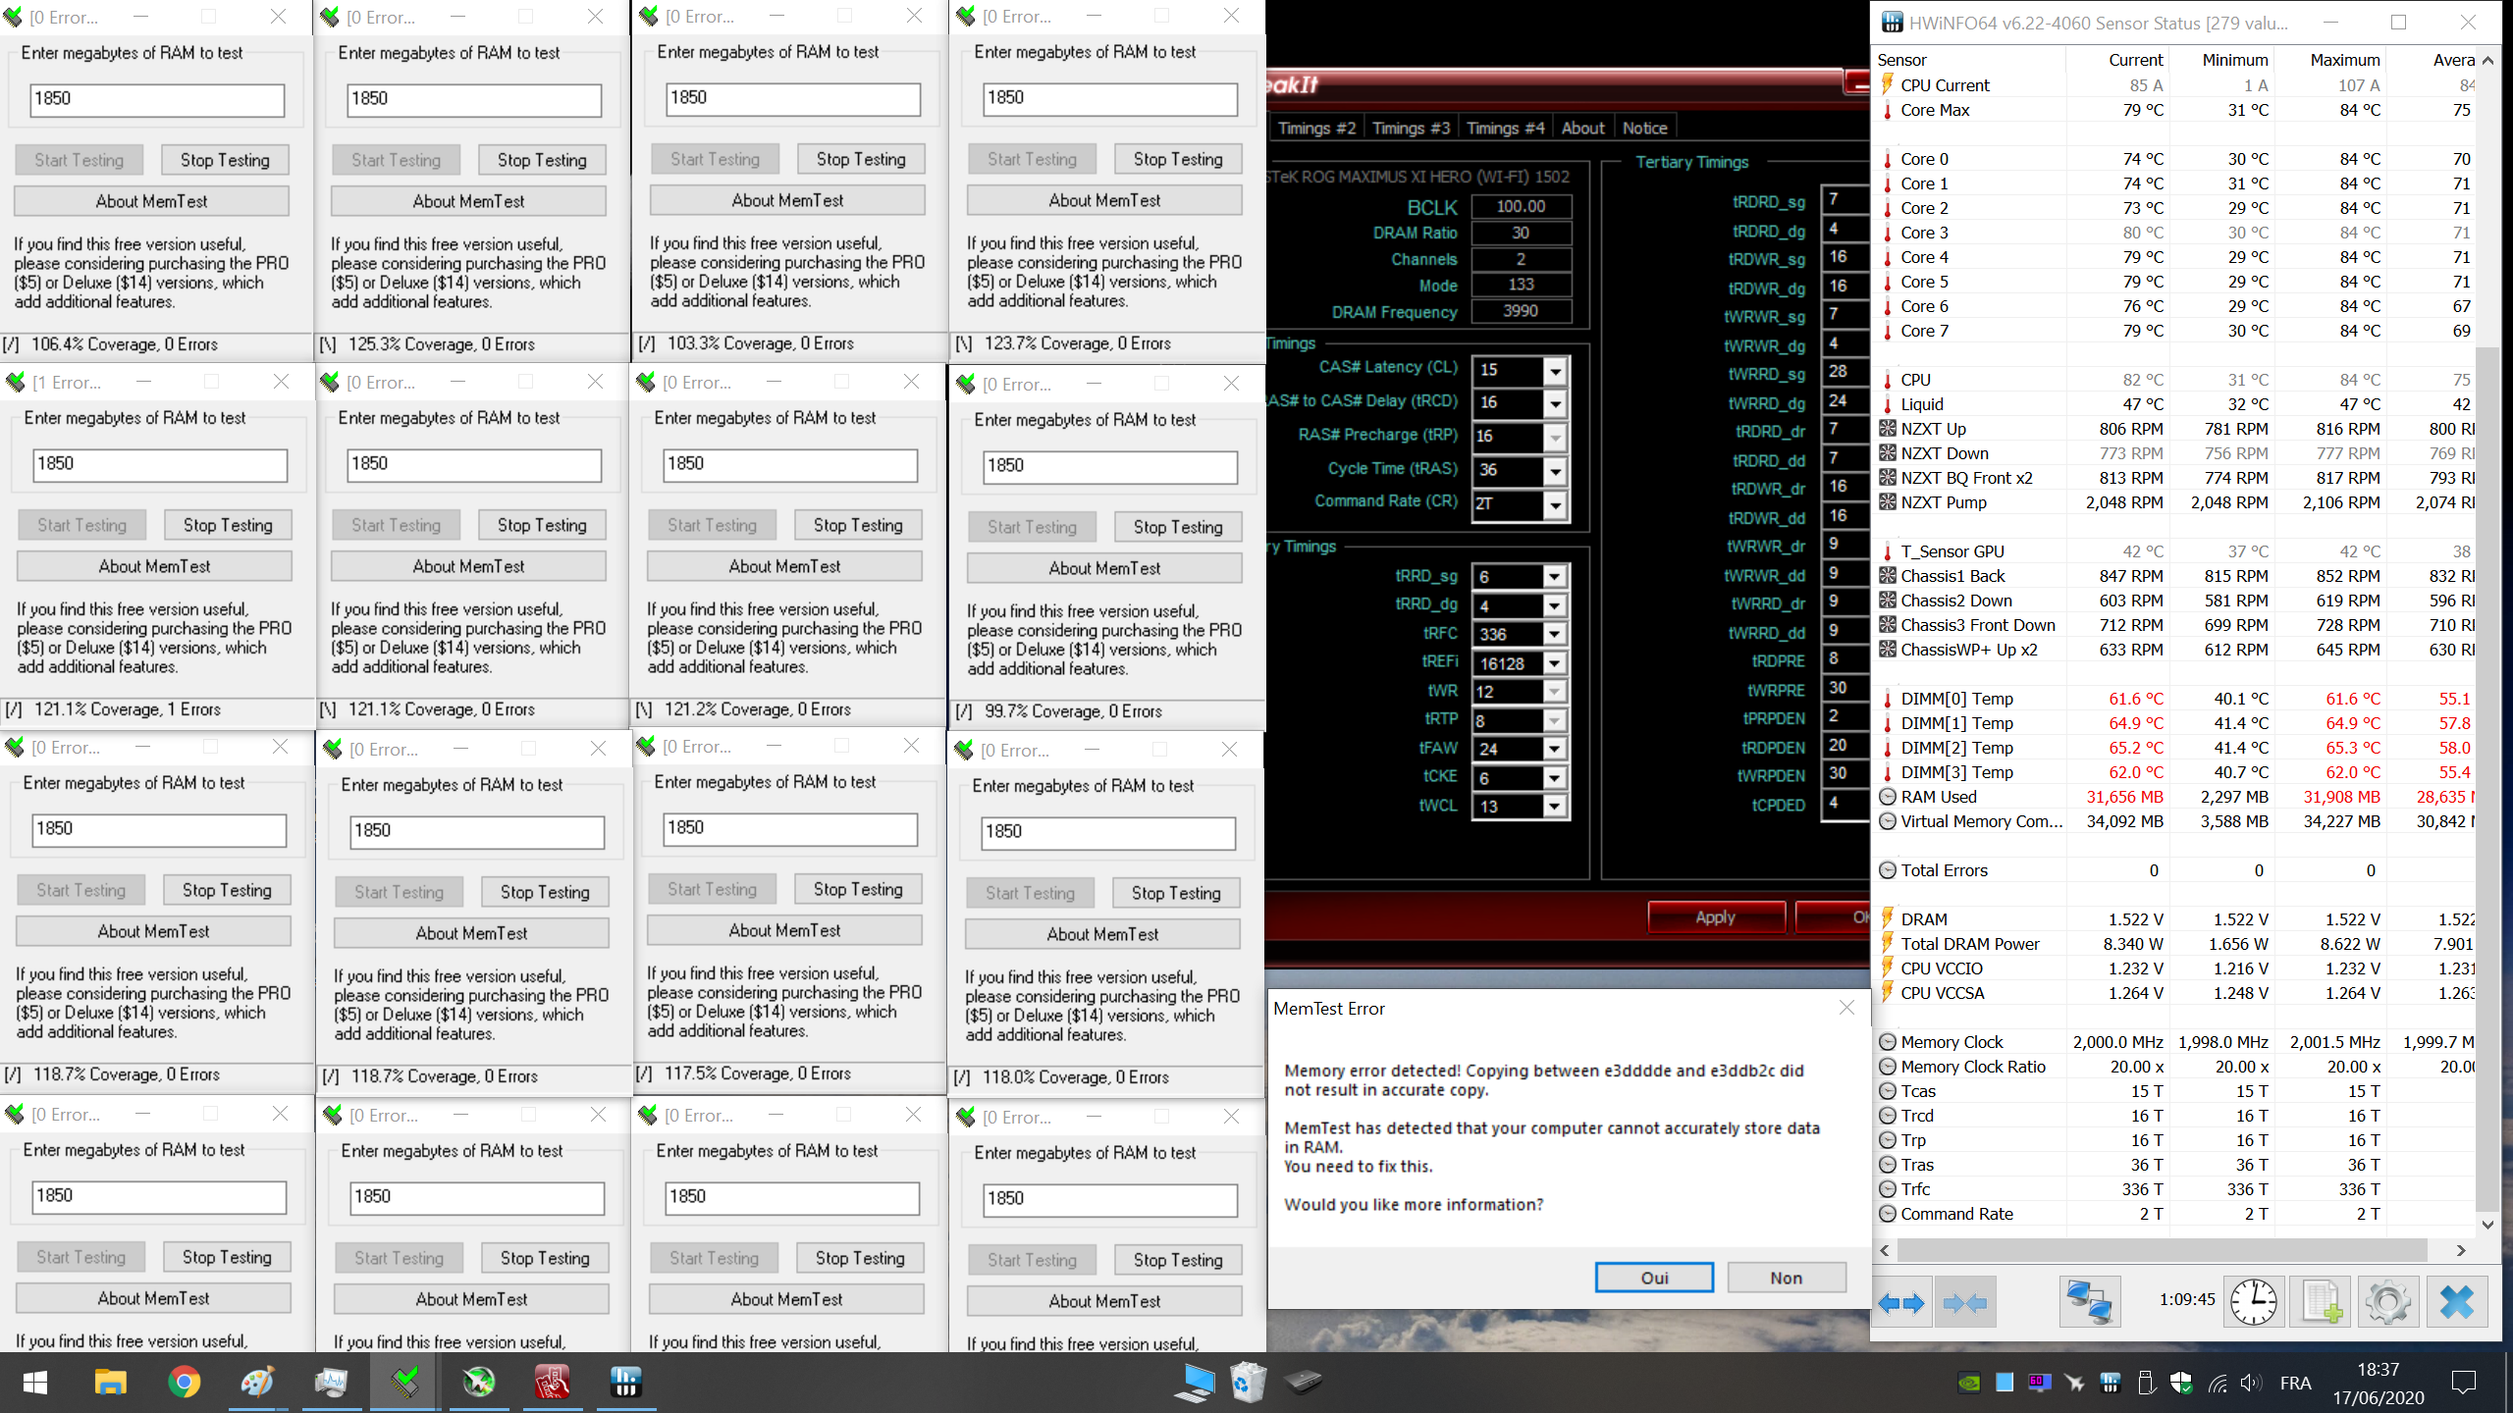This screenshot has width=2513, height=1413.
Task: Click the HWiNFO log file icon
Action: coord(2322,1303)
